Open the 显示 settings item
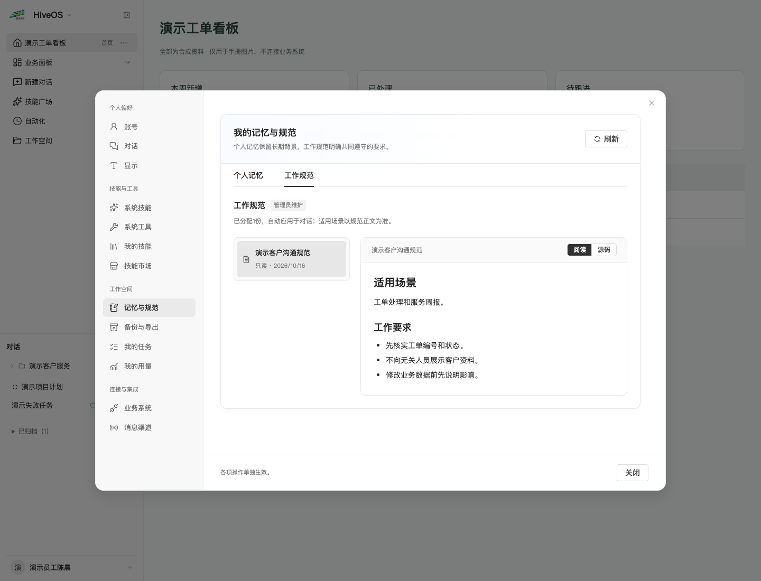The height and width of the screenshot is (581, 761). click(x=149, y=166)
